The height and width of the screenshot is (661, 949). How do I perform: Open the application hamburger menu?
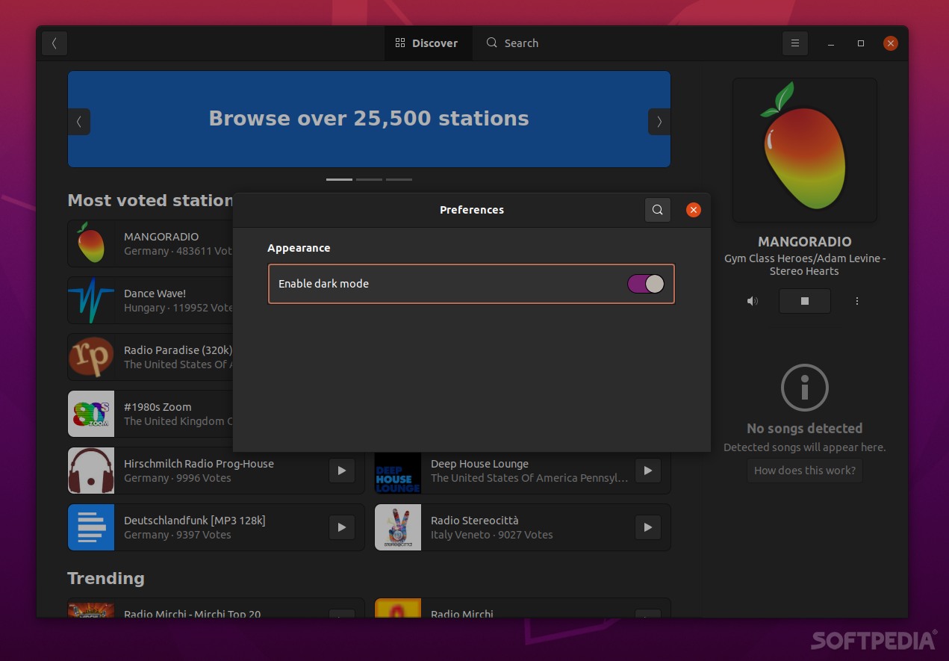[795, 43]
